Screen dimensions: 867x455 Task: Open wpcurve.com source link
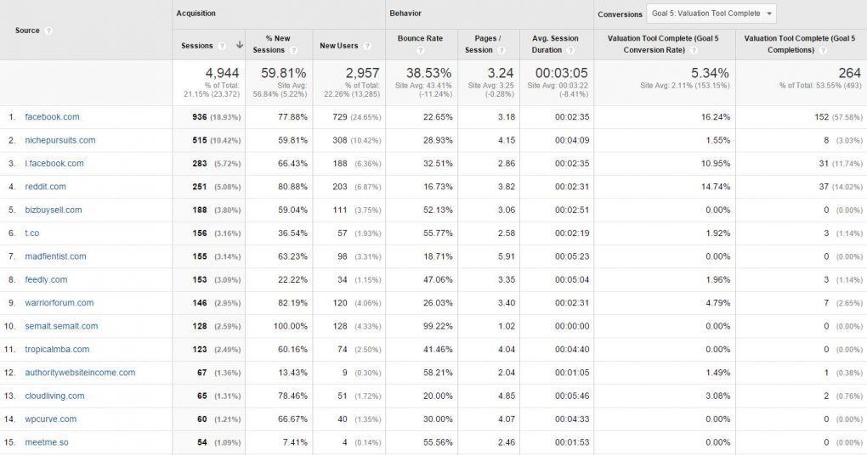(50, 419)
